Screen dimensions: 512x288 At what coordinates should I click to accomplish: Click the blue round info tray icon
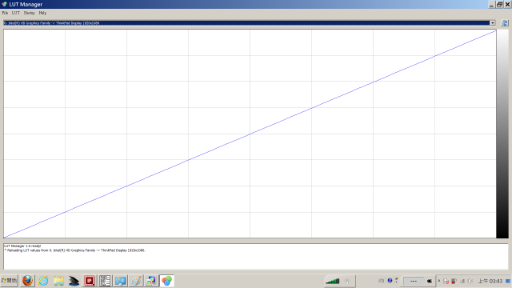tap(390, 281)
